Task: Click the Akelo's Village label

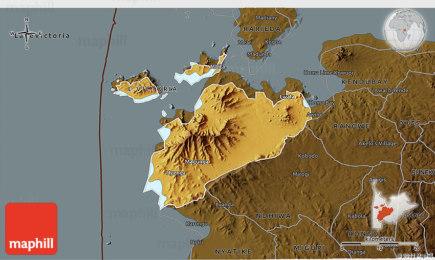Action: [x=377, y=143]
